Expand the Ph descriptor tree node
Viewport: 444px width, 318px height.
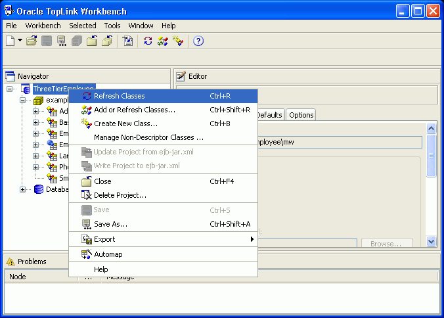click(x=35, y=167)
